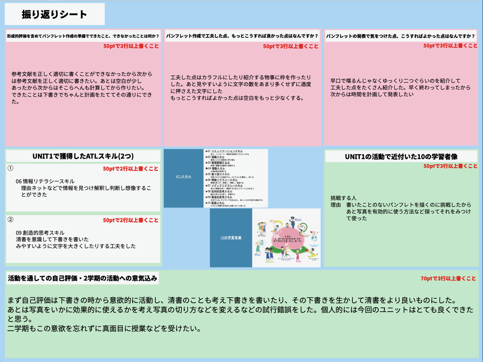The height and width of the screenshot is (362, 483).
Task: Click the 06 情報リテラシースキル list entry
Action: pos(222,180)
